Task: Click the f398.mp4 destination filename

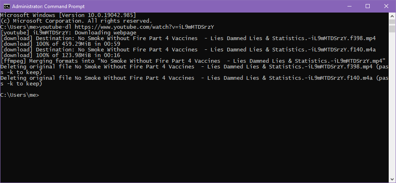Action: tap(227, 38)
